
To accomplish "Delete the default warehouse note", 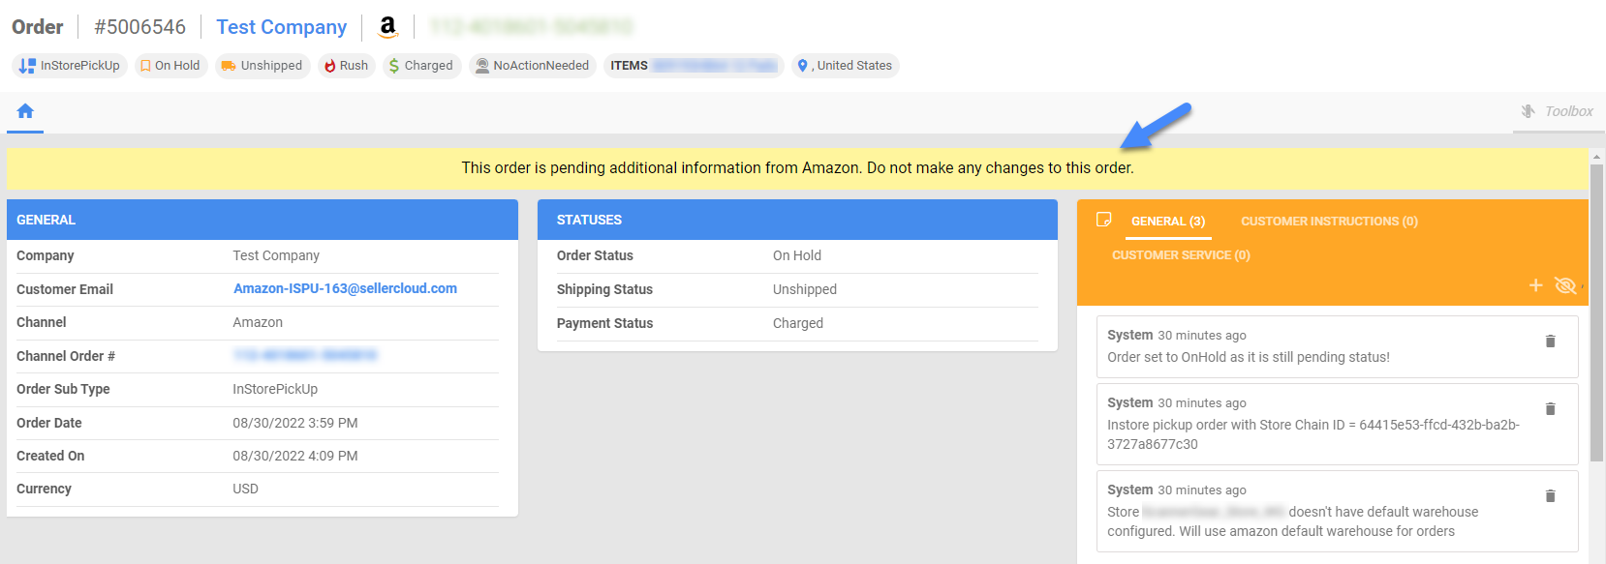I will click(1550, 496).
